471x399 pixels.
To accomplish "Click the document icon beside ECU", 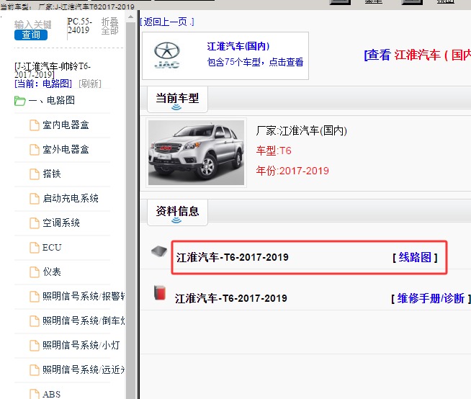I will pyautogui.click(x=35, y=248).
